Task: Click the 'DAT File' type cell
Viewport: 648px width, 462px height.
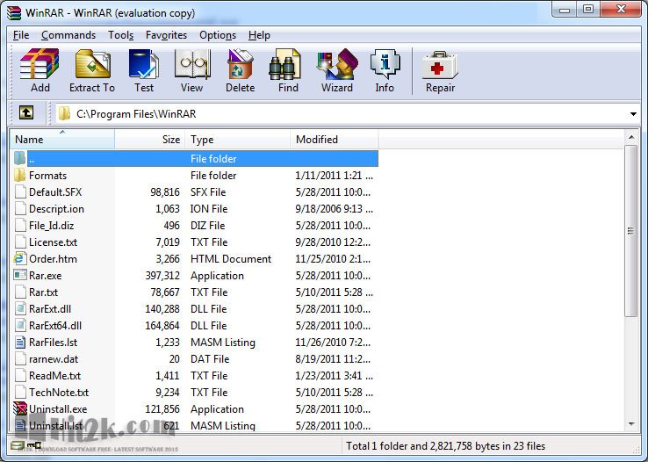Action: pos(210,358)
